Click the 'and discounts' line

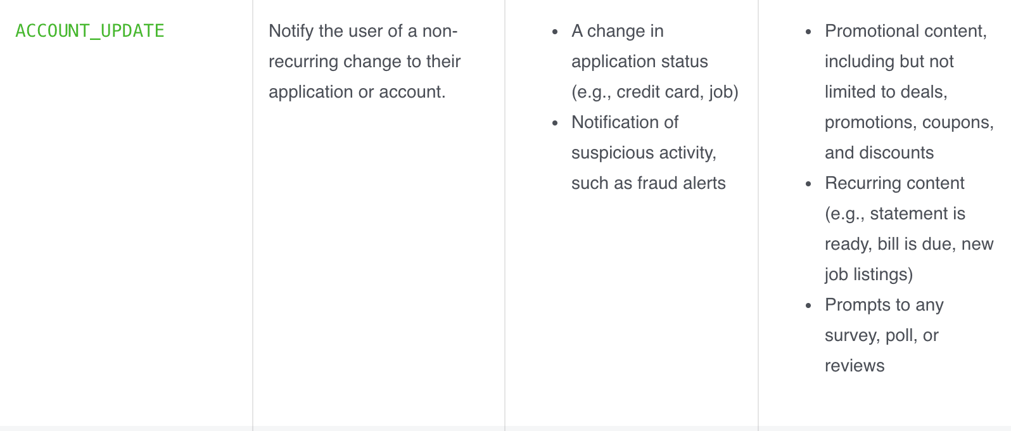879,153
